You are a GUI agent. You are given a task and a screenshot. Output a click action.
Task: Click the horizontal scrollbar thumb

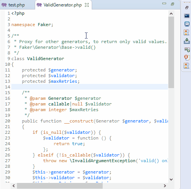click(60, 186)
